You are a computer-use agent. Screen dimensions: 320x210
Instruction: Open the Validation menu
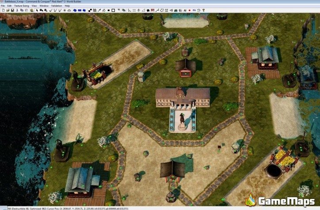click(57, 6)
